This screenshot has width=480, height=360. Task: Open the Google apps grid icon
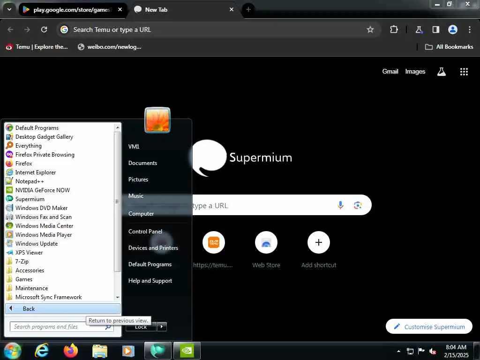464,72
